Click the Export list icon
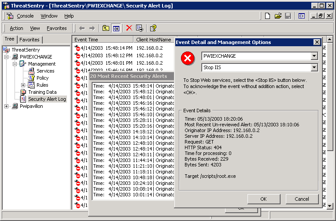336x221 pixels. click(x=140, y=28)
